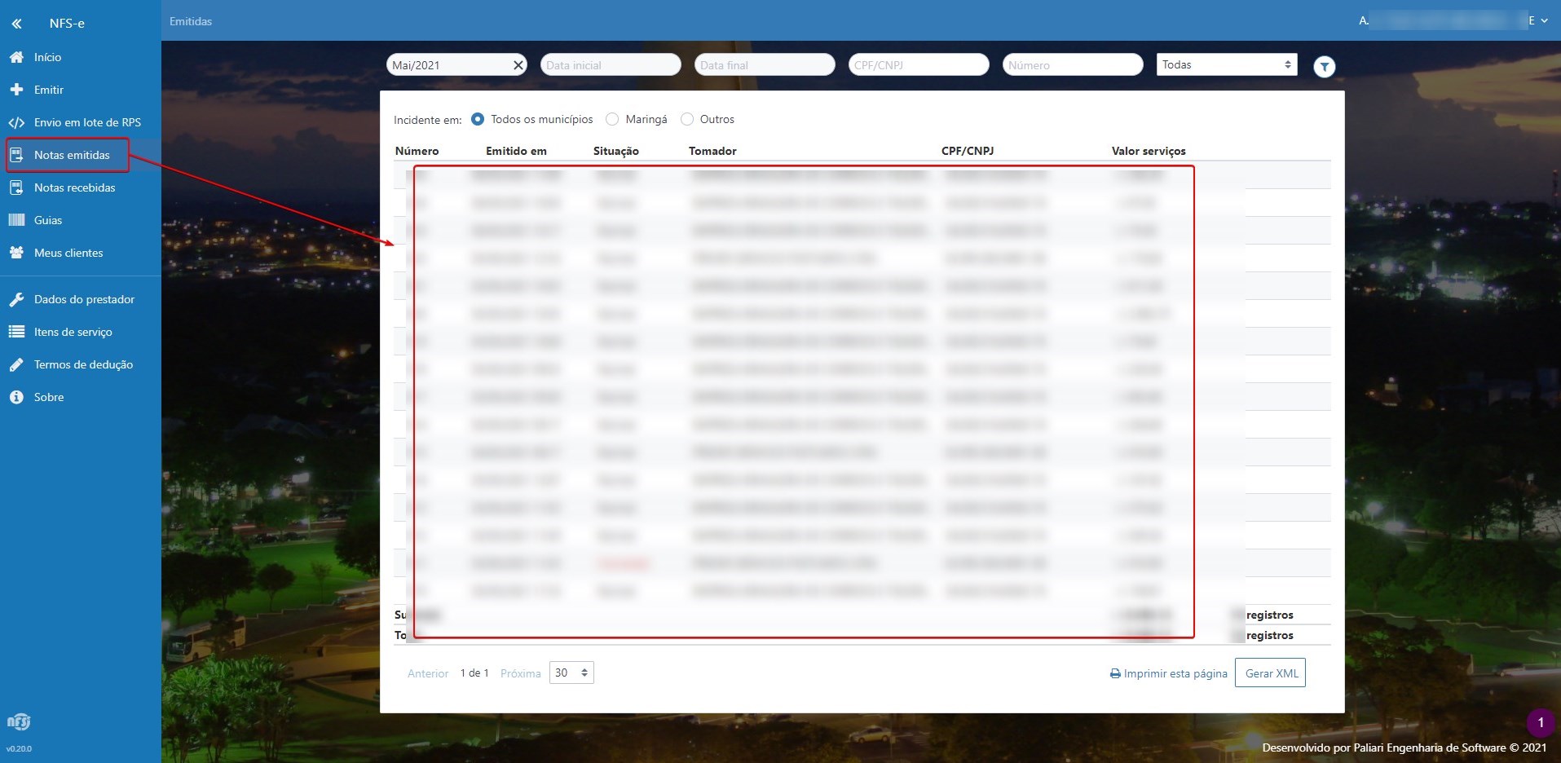The image size is (1561, 763).
Task: Select Todos os municípios radio option
Action: pyautogui.click(x=478, y=119)
